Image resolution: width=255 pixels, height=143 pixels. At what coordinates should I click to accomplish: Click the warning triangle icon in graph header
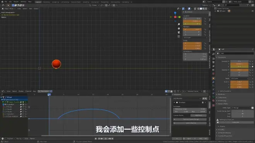point(172,91)
